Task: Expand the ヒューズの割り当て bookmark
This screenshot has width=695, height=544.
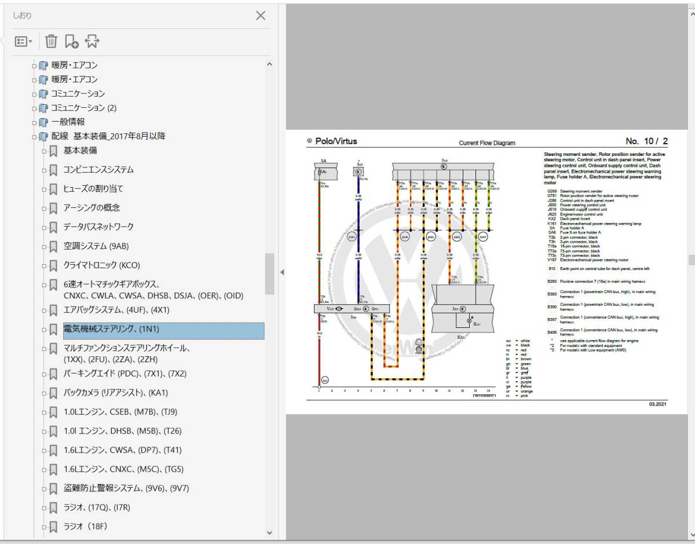Action: pos(44,189)
